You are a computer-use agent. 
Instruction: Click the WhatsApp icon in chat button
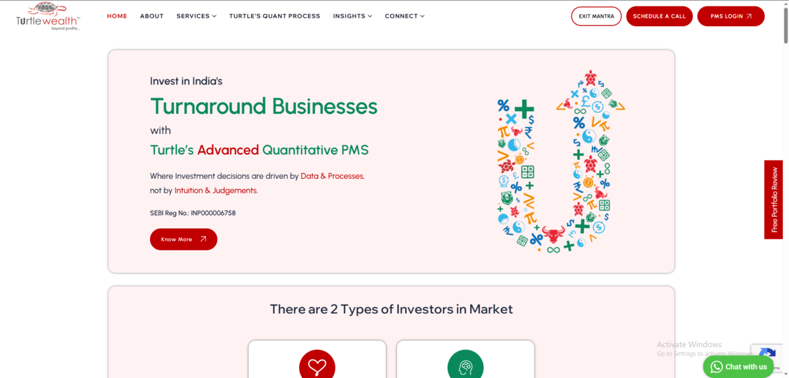tap(716, 367)
